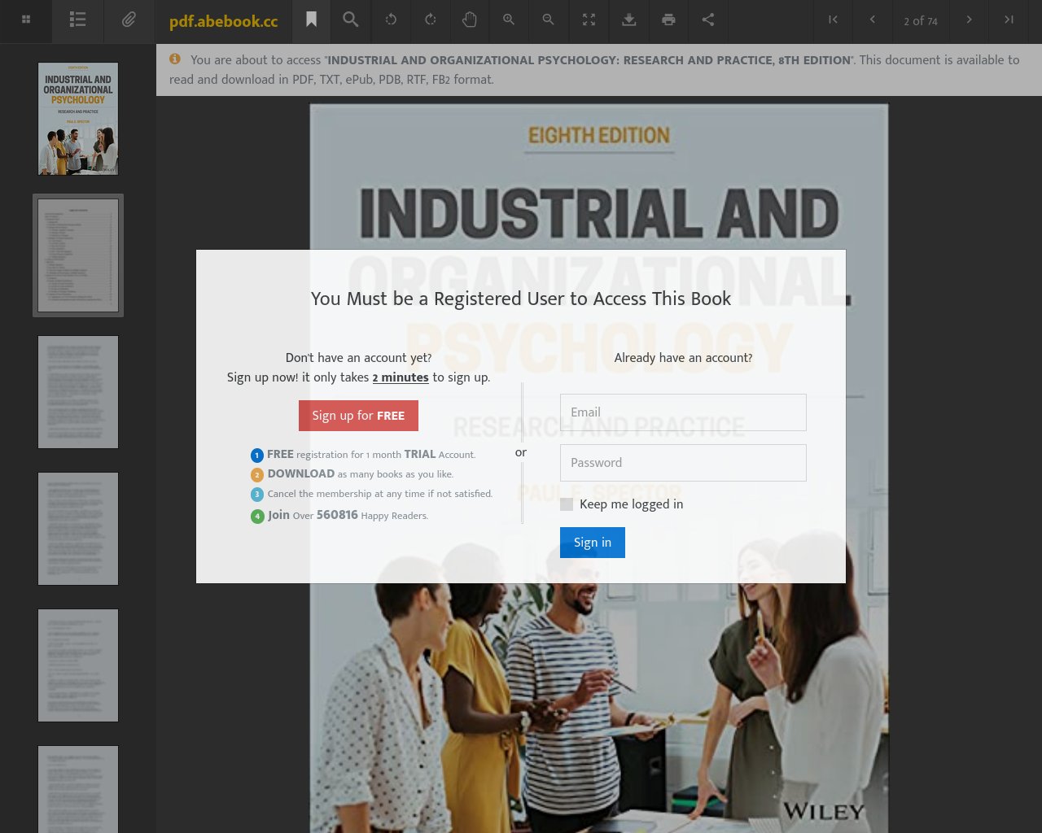Viewport: 1042px width, 833px height.
Task: Open the attachments paperclip icon
Action: [x=129, y=20]
